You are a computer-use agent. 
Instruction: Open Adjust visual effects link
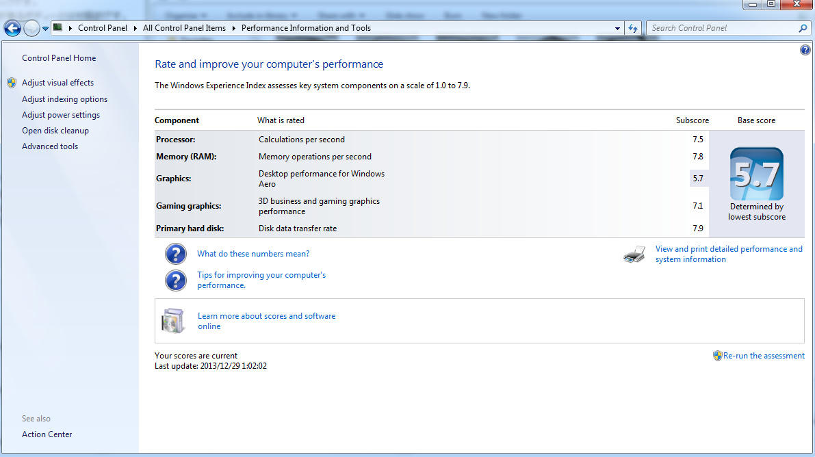tap(57, 83)
